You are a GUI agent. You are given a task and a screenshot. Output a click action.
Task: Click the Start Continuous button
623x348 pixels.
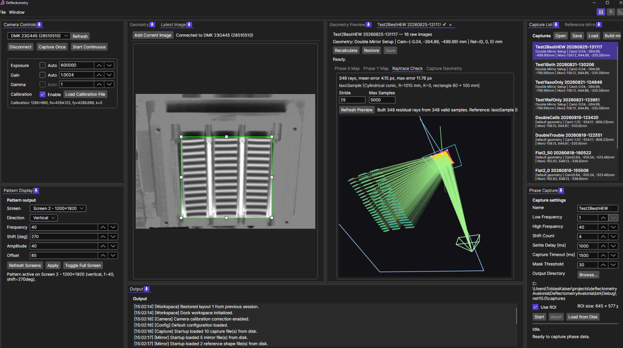[89, 47]
